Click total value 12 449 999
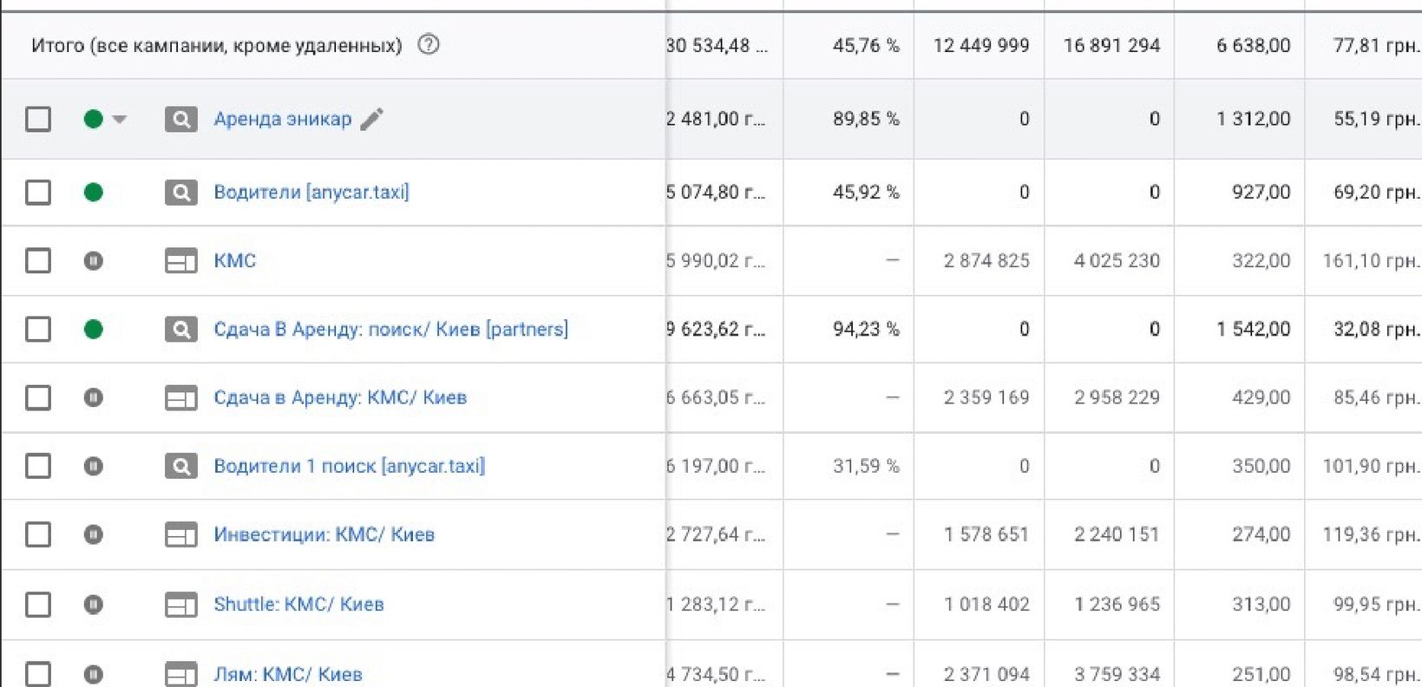Screen dimensions: 1422x687 (x=981, y=45)
